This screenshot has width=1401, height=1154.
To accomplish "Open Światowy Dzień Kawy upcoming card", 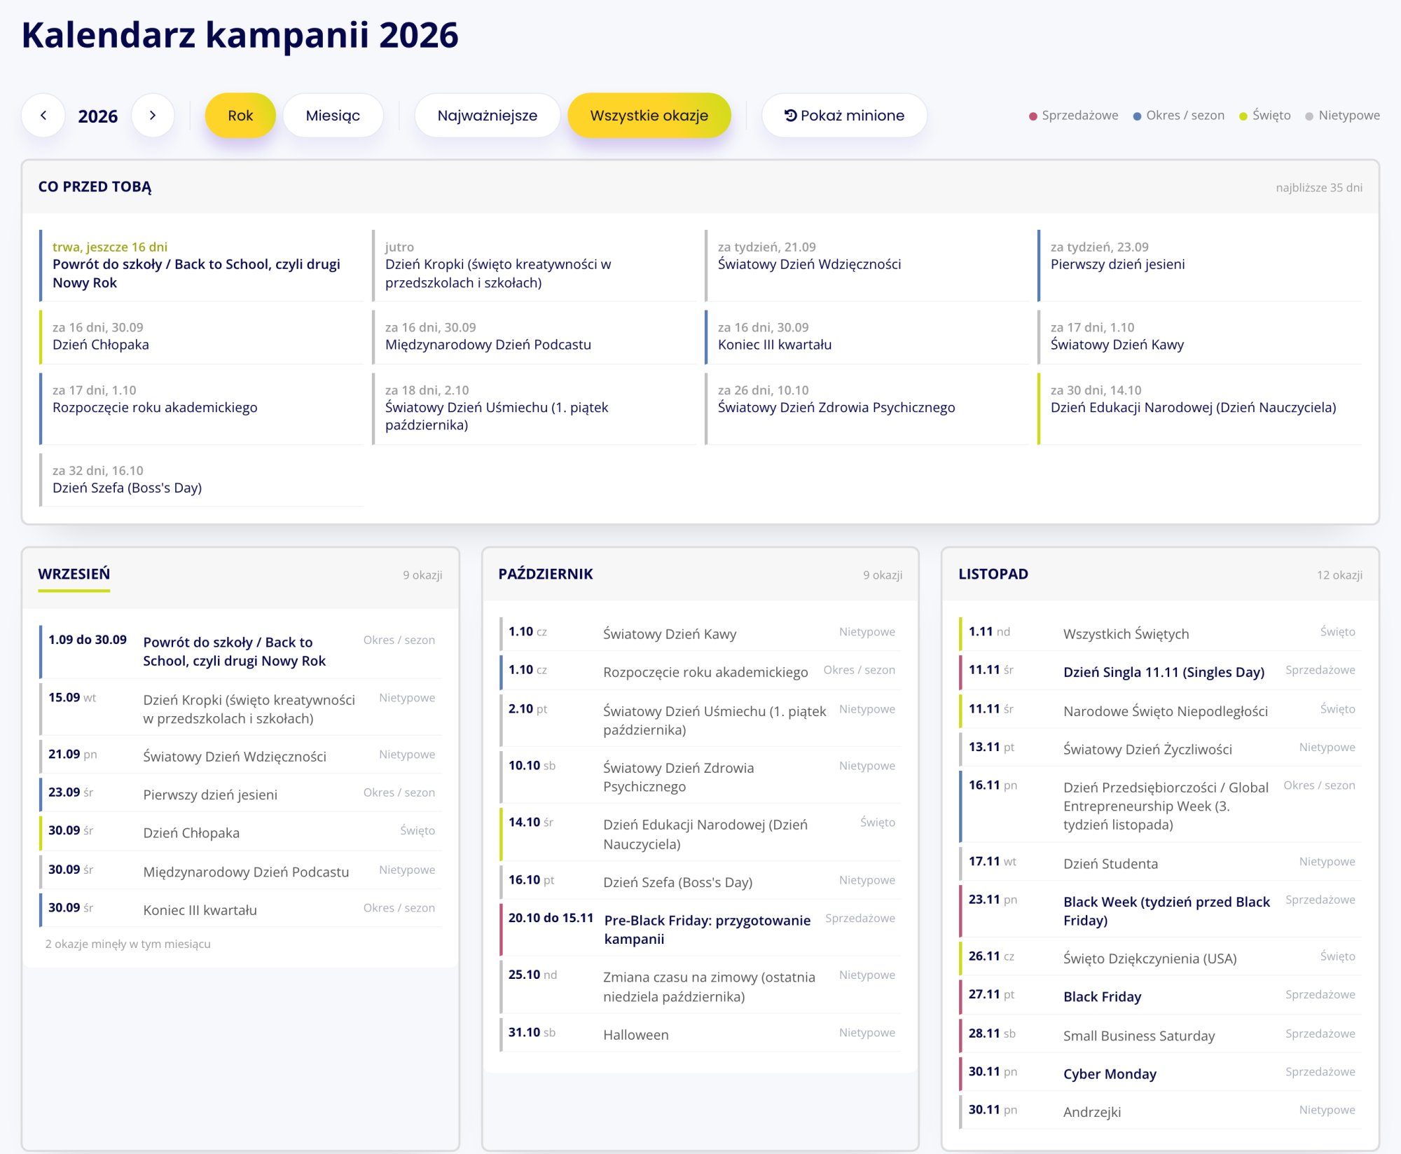I will (1200, 337).
